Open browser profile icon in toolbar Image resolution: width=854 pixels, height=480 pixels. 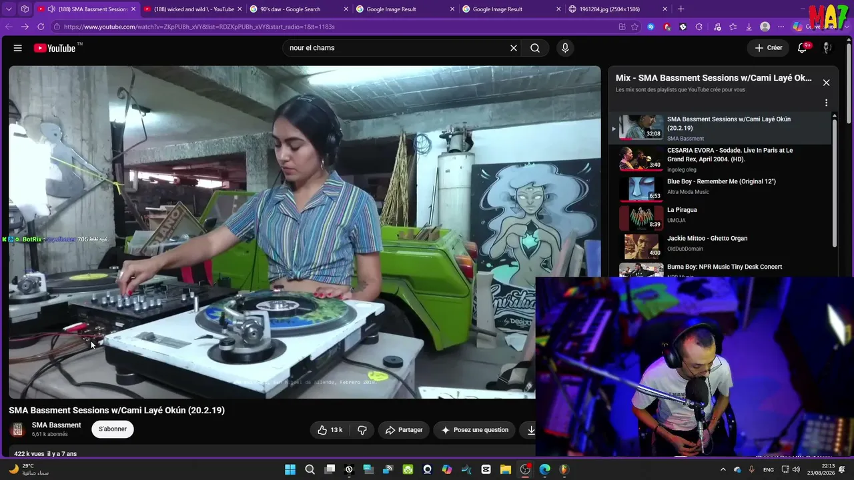pyautogui.click(x=765, y=27)
